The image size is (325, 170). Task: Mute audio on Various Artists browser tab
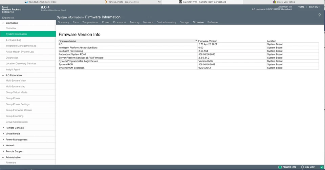[x=159, y=2]
